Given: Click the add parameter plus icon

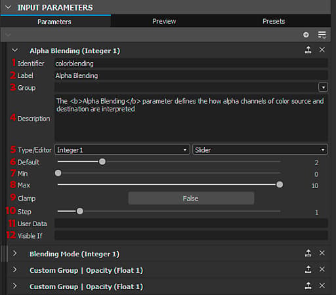Looking at the screenshot, I should click(306, 35).
